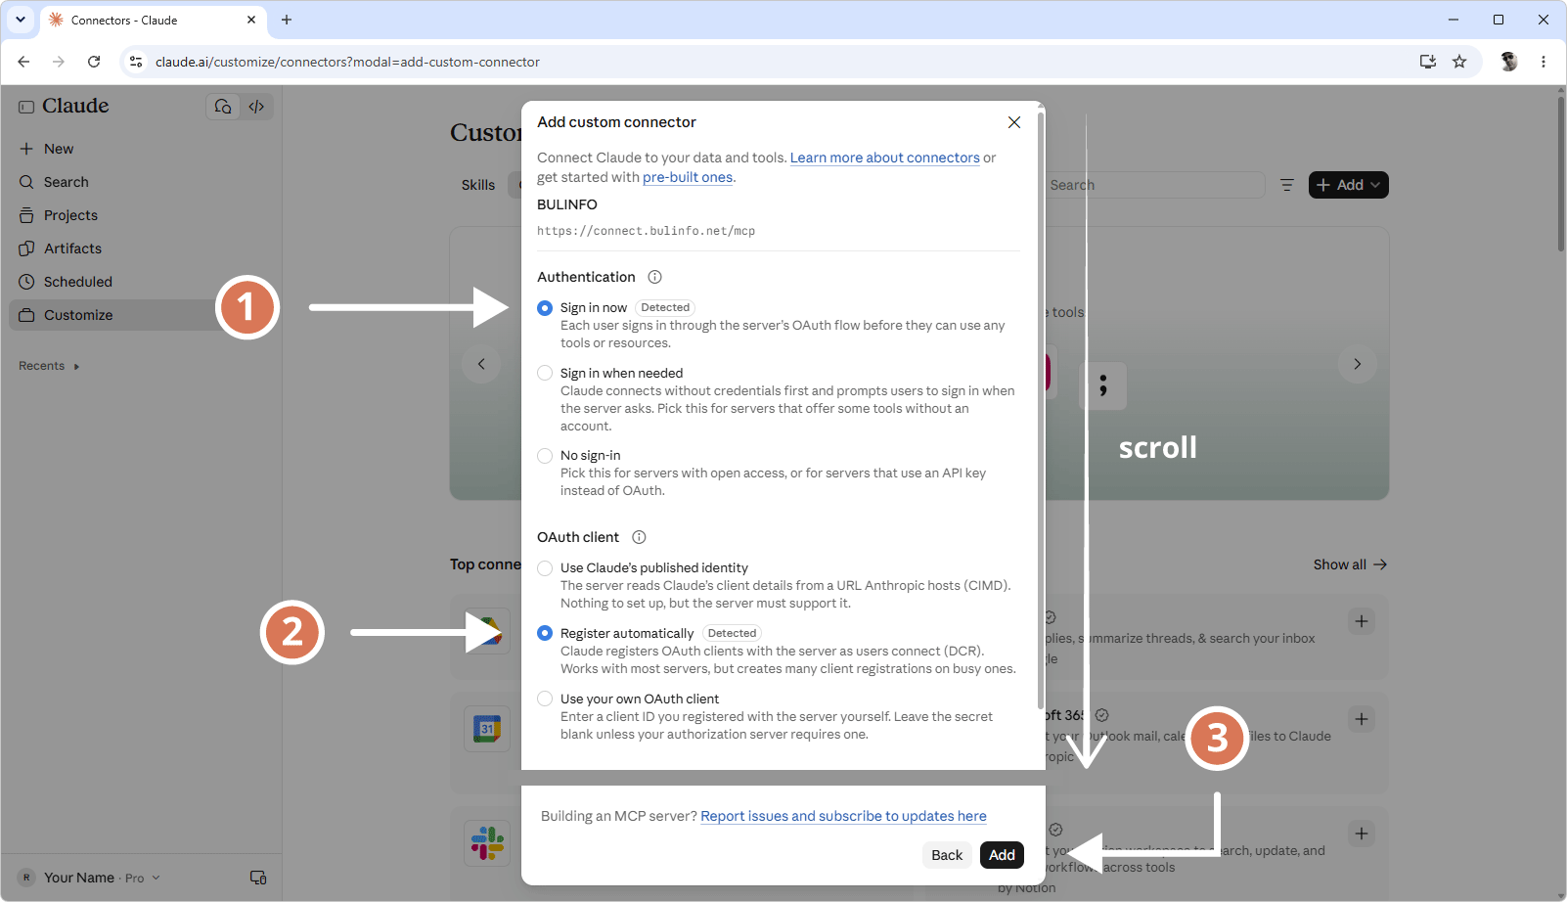Click the dialog vertical scrollbar

(1041, 411)
